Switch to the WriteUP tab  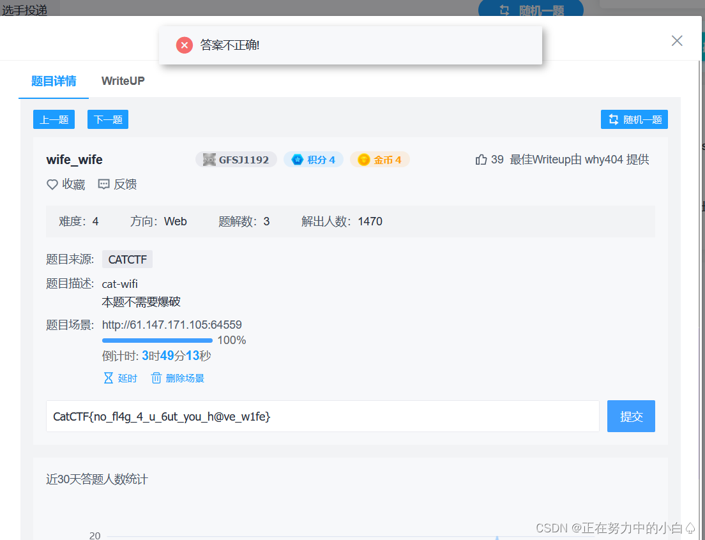[x=123, y=81]
